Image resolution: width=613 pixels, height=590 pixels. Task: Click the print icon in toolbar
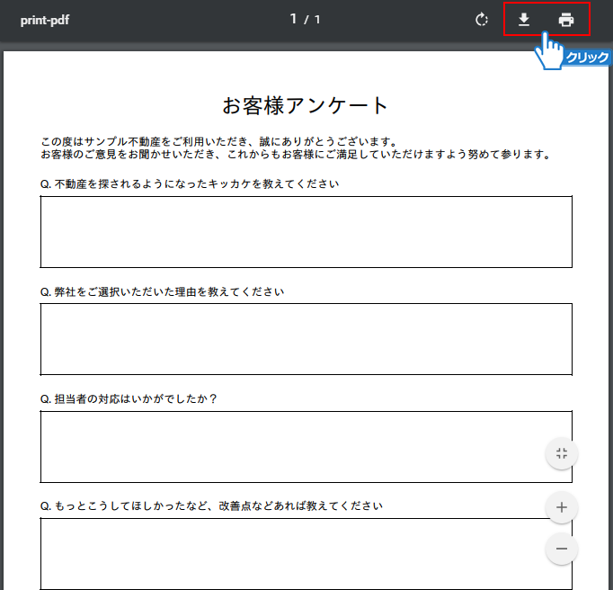566,20
